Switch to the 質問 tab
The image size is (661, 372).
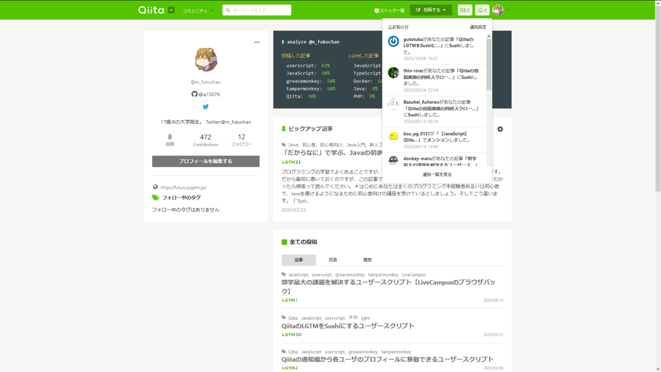click(367, 260)
